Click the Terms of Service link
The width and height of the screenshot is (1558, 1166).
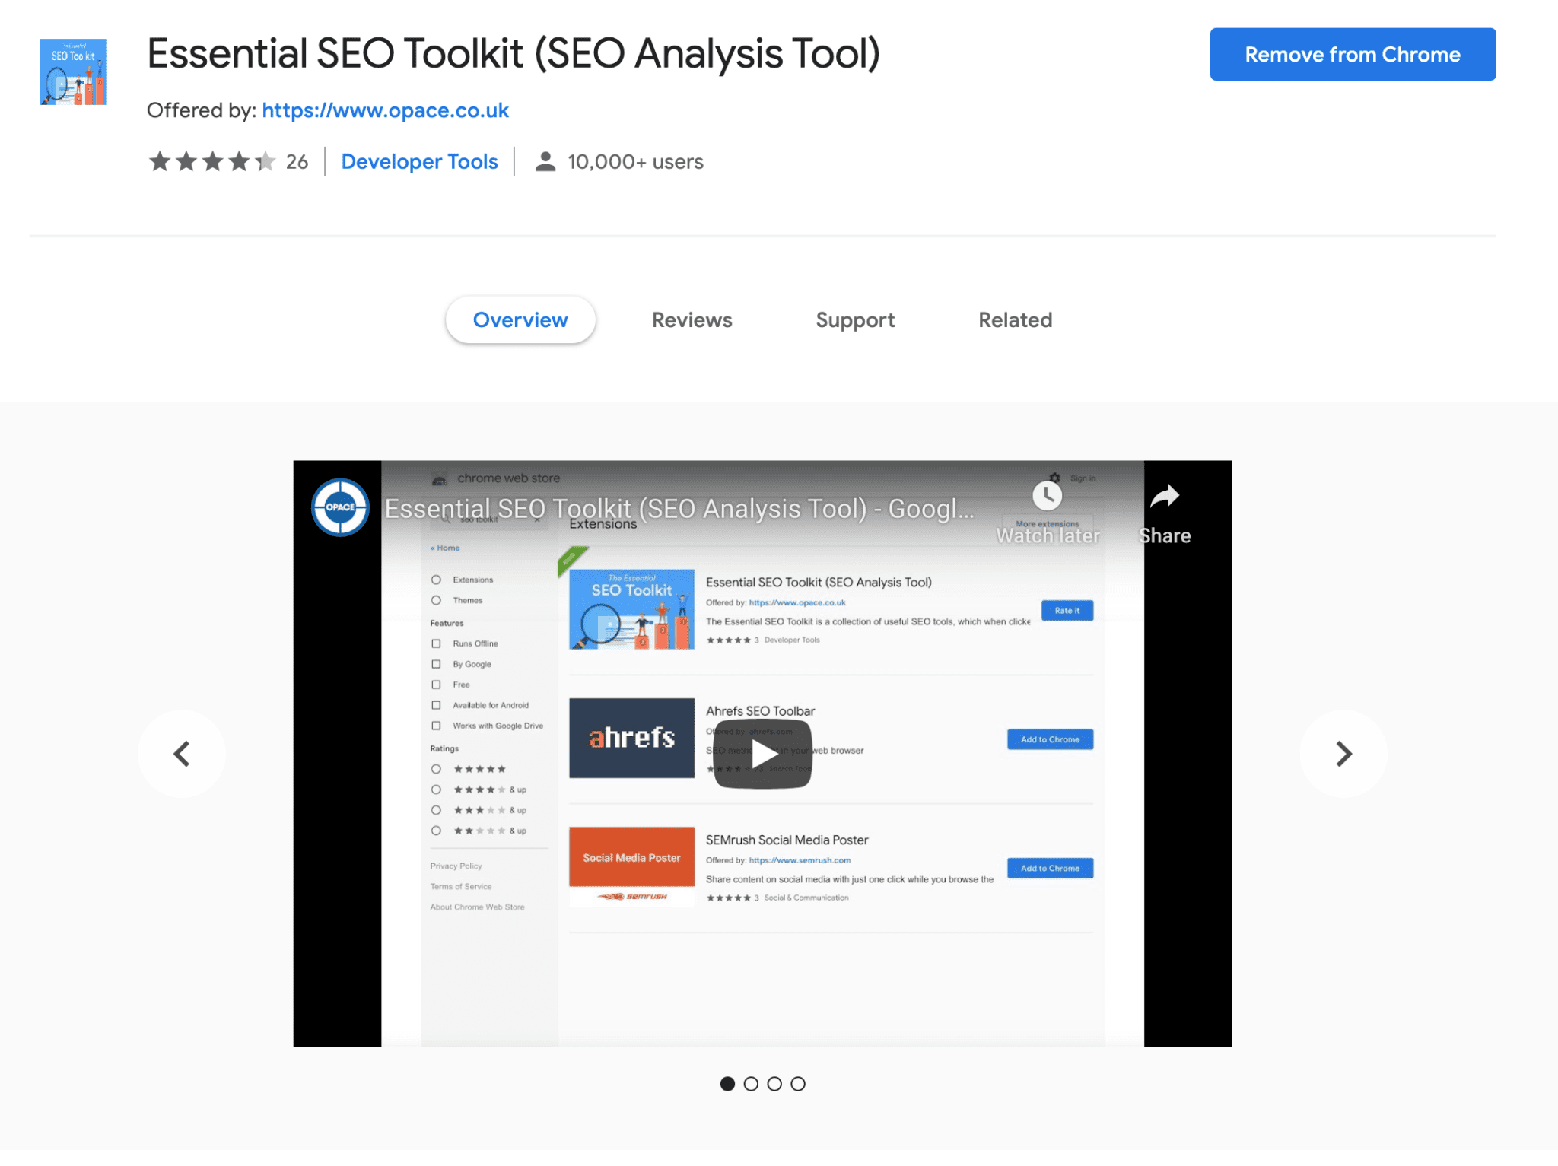pyautogui.click(x=461, y=886)
